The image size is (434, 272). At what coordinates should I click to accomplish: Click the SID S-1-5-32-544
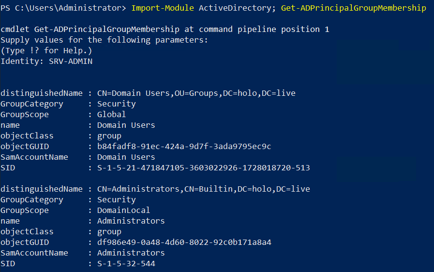(126, 263)
